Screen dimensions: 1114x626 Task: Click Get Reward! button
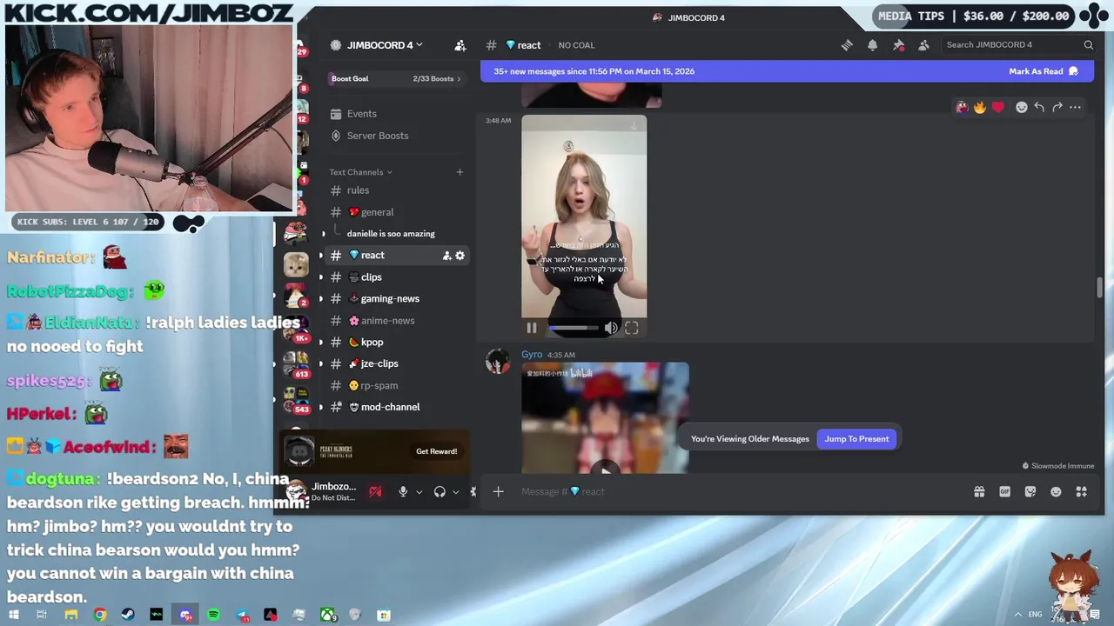click(436, 451)
